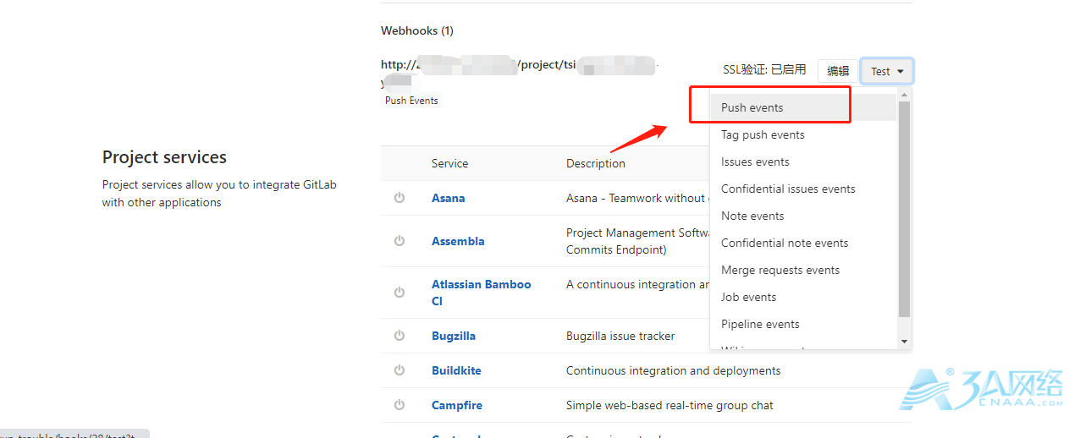Click the SSL验证: 已启用 status text
This screenshot has height=438, width=1091.
[x=764, y=69]
